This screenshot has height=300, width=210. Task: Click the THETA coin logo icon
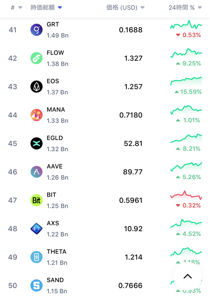[x=36, y=257]
